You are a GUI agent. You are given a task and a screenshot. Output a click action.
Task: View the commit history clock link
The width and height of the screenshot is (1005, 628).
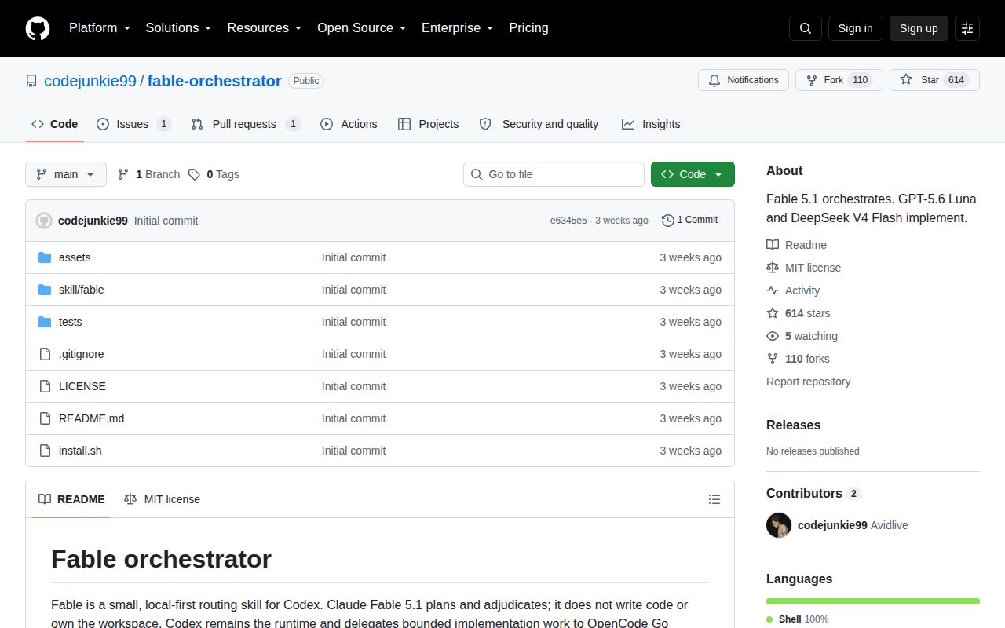coord(690,220)
